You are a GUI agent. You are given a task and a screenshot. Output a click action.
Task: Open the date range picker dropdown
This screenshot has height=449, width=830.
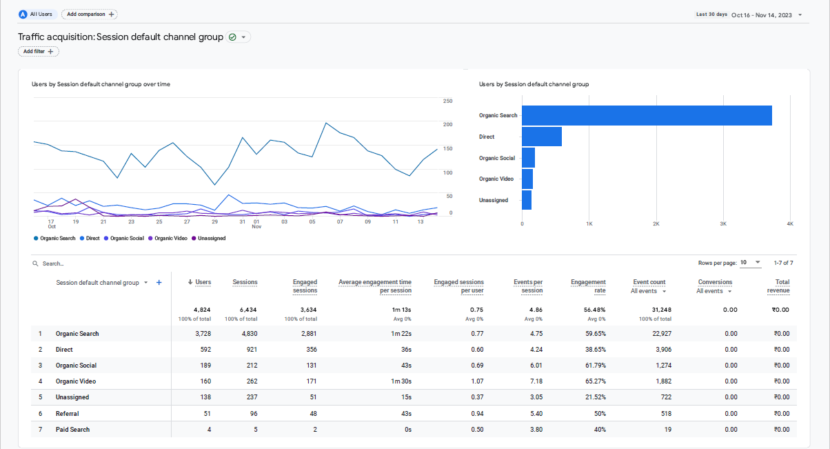(x=800, y=14)
